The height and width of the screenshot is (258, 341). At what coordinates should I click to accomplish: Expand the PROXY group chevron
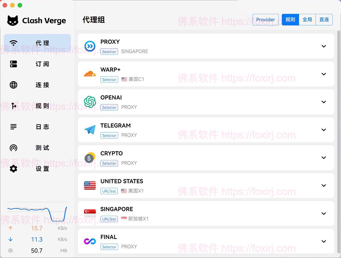coord(324,46)
